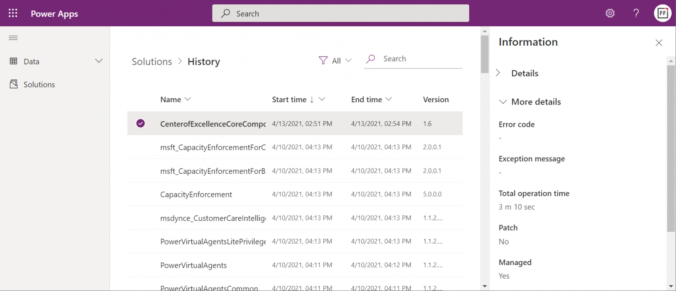676x291 pixels.
Task: Click the 4/10/2021, 04:12 PM end time
Action: point(381,265)
